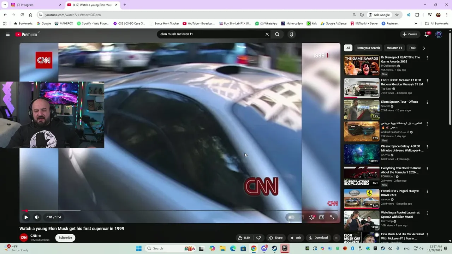Screen dimensions: 452x254
Task: Open options for Elon's SpaceX Tour video
Action: [427, 102]
